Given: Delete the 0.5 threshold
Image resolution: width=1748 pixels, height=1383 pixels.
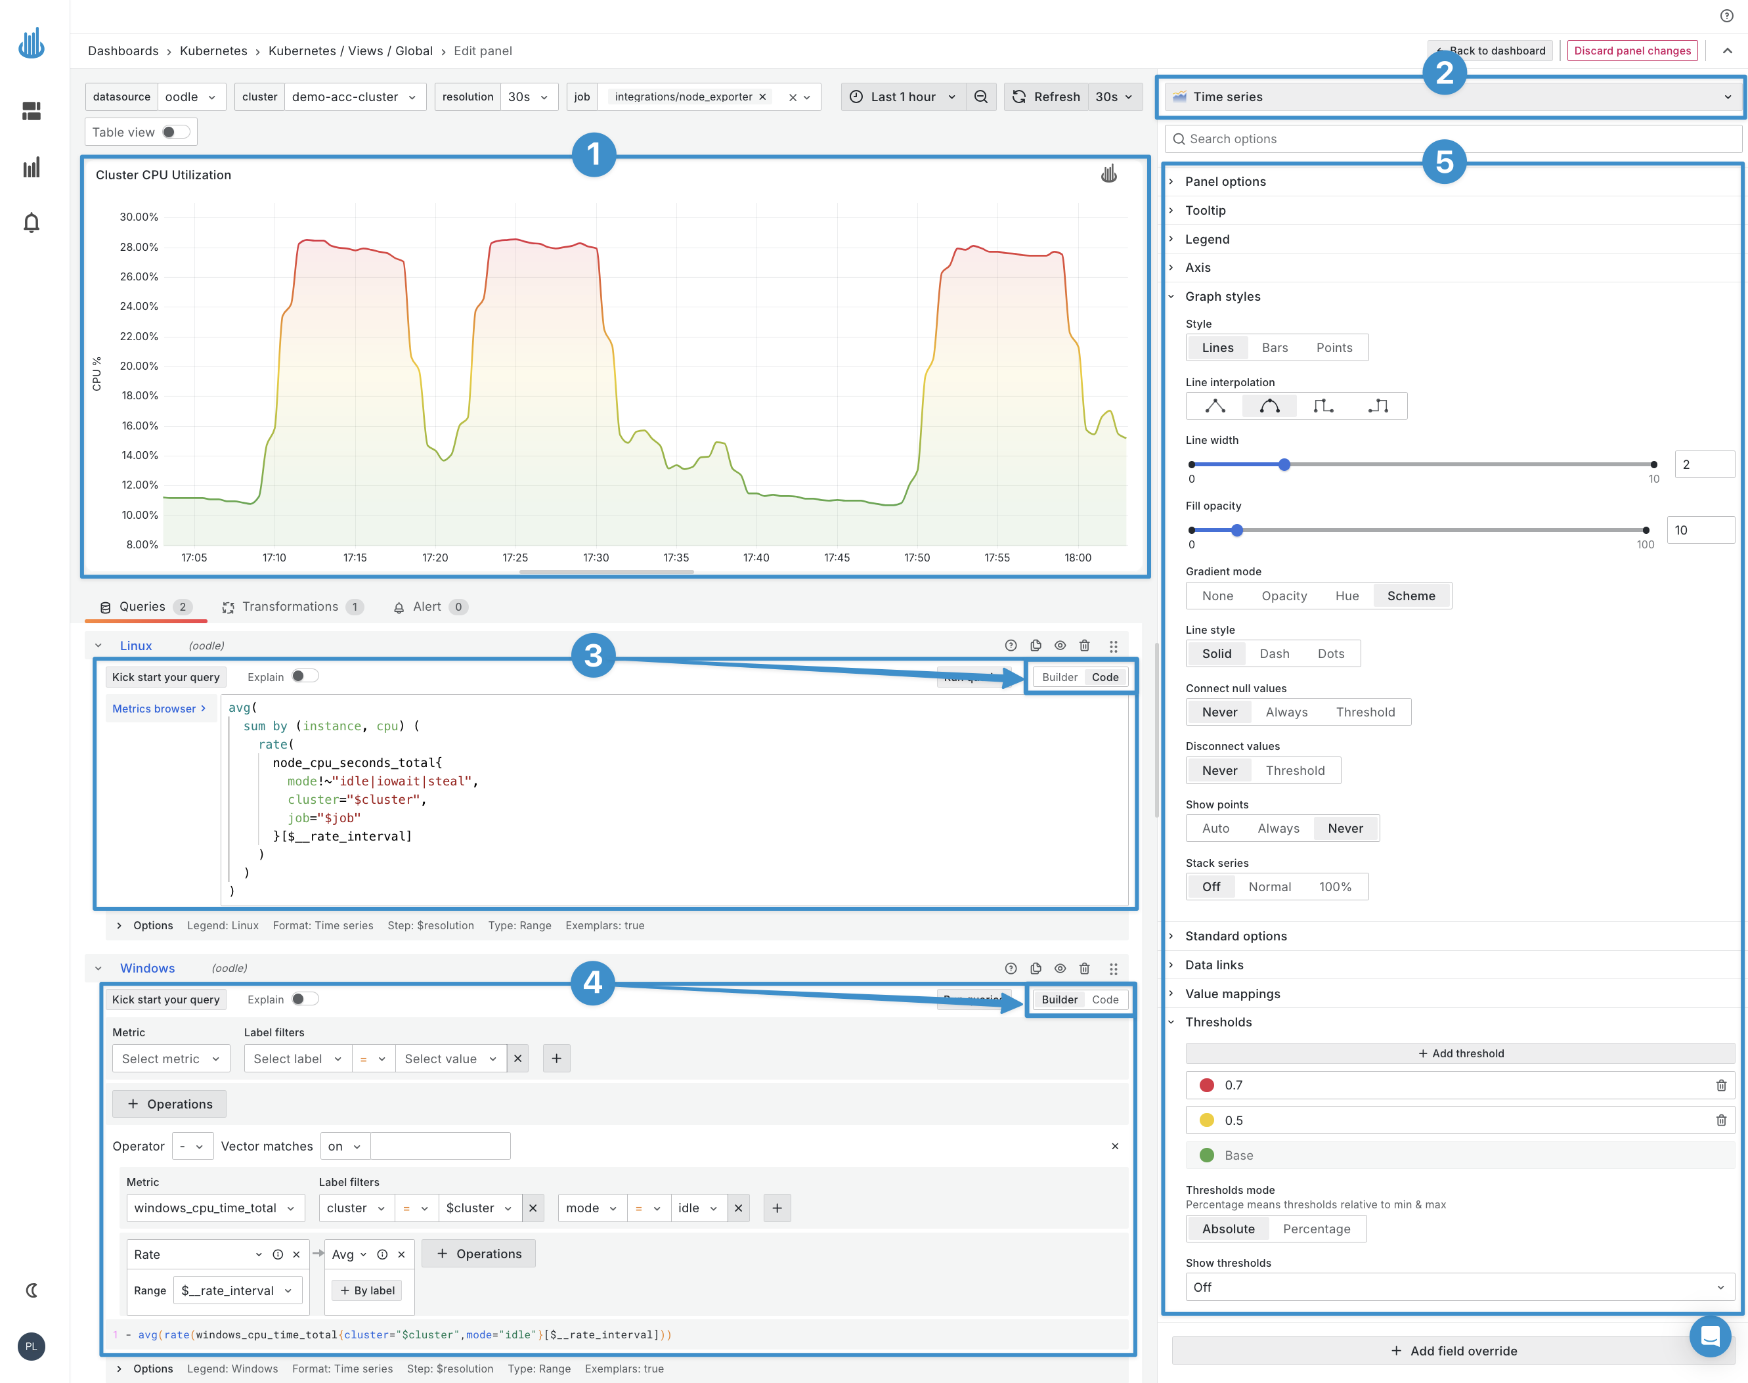Looking at the screenshot, I should pyautogui.click(x=1720, y=1121).
